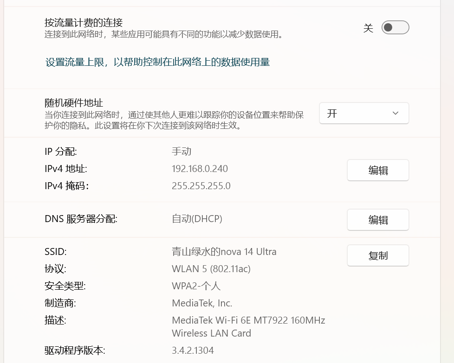
Task: Click the IPv4 mask value 255.255.255.0
Action: click(x=201, y=186)
